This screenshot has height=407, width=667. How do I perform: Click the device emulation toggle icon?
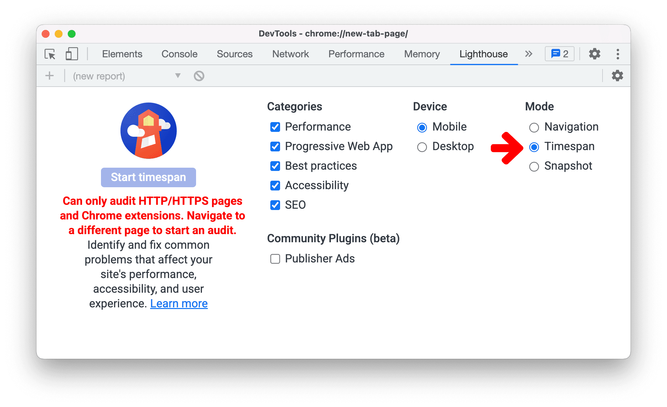pos(71,53)
